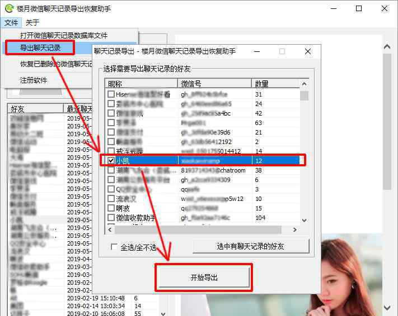This screenshot has width=398, height=316.
Task: Click the 数量 column header
Action: pos(274,84)
